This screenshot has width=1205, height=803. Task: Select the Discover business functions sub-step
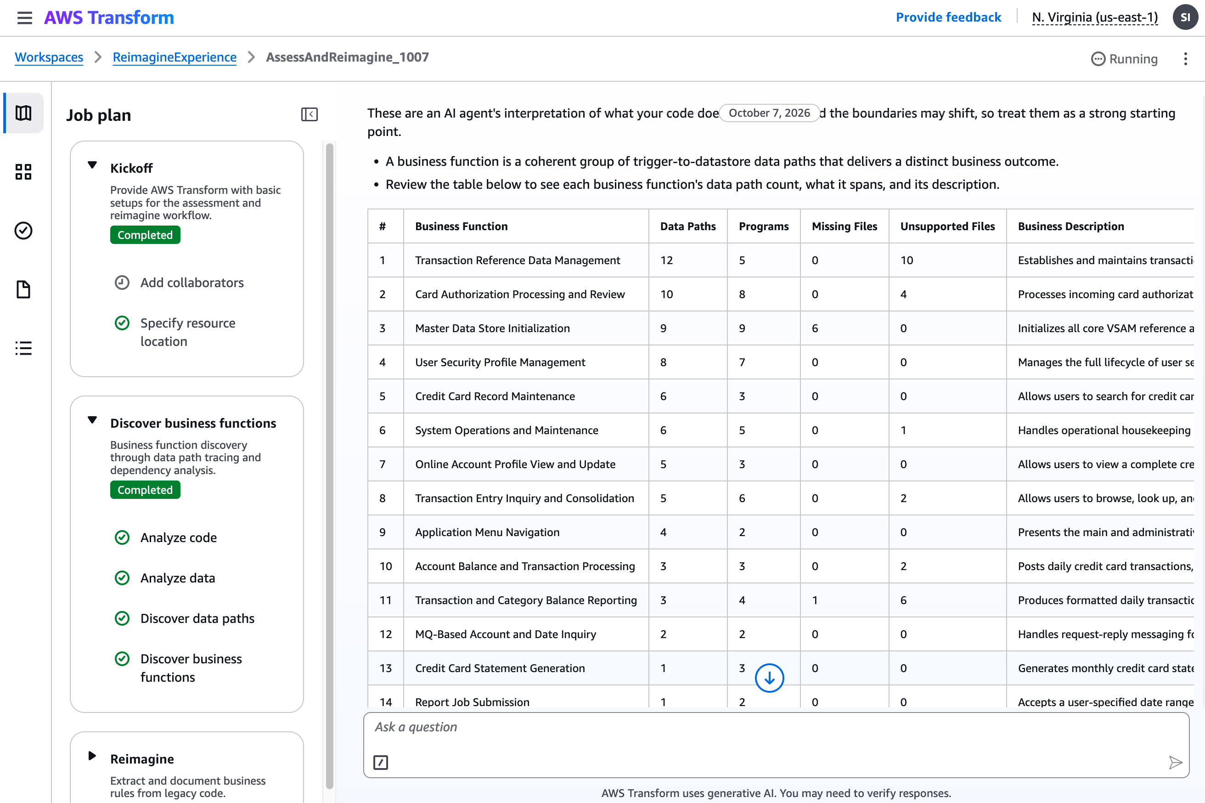(x=191, y=668)
